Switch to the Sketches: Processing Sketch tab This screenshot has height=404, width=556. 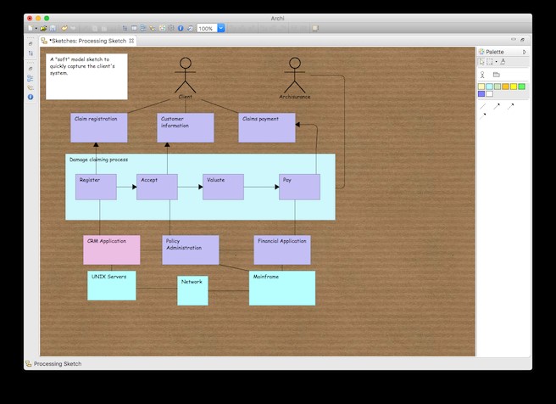coord(87,40)
